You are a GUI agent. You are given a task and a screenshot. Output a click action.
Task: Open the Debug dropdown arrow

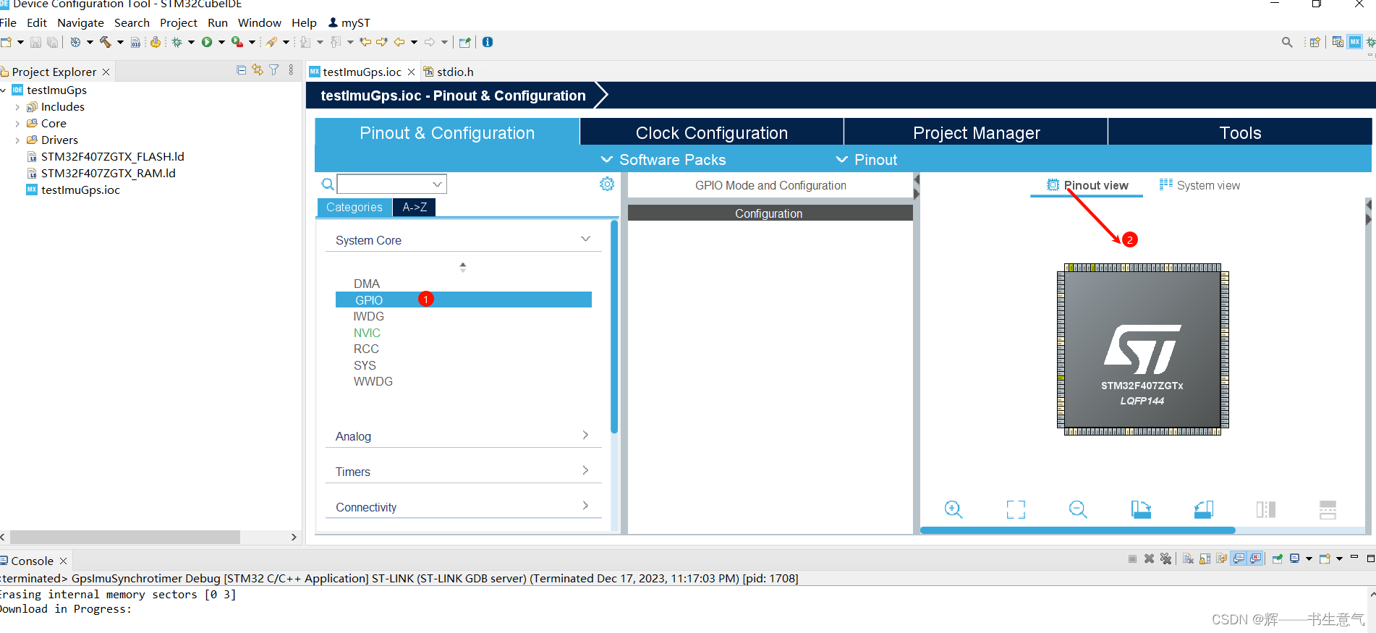(191, 42)
